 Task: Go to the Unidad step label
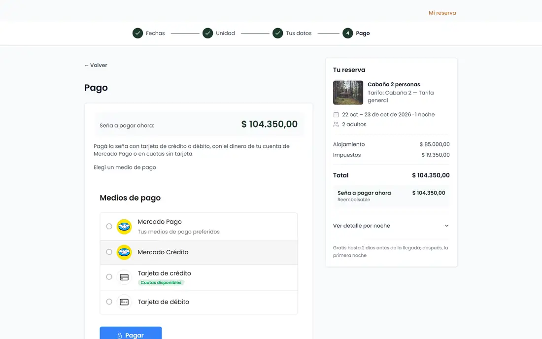225,33
